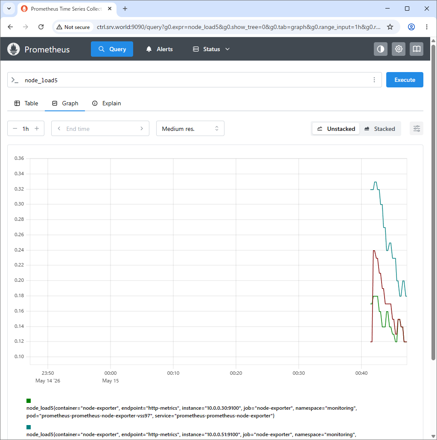Go back in browser history
The width and height of the screenshot is (437, 440).
point(10,27)
